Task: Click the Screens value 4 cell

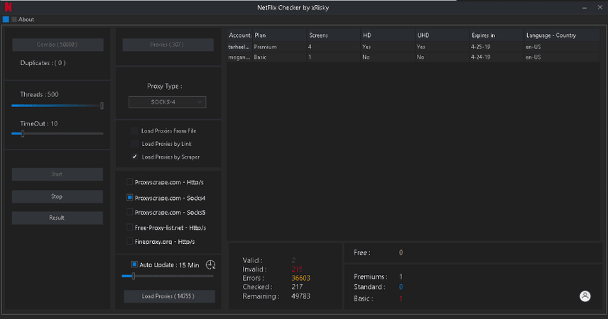Action: [334, 47]
